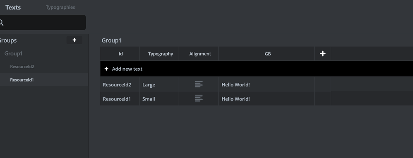Click alignment icon for ResourceId2 row
Image resolution: width=413 pixels, height=158 pixels.
pyautogui.click(x=199, y=84)
